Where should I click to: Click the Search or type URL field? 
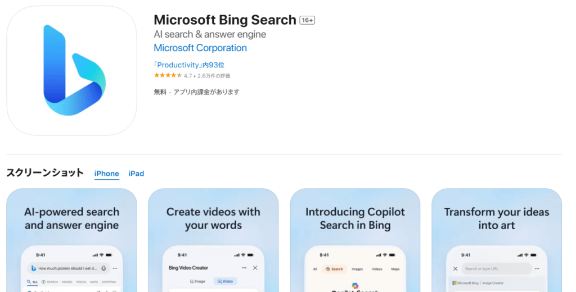(x=495, y=268)
